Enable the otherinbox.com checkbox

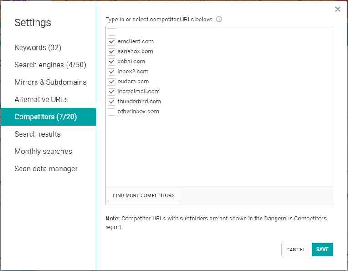112,112
